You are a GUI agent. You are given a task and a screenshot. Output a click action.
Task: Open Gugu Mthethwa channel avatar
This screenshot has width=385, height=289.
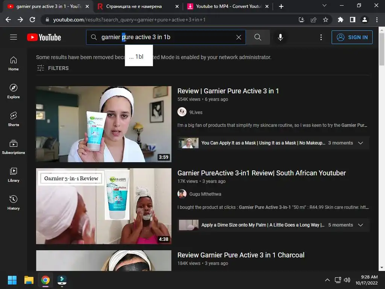click(182, 194)
